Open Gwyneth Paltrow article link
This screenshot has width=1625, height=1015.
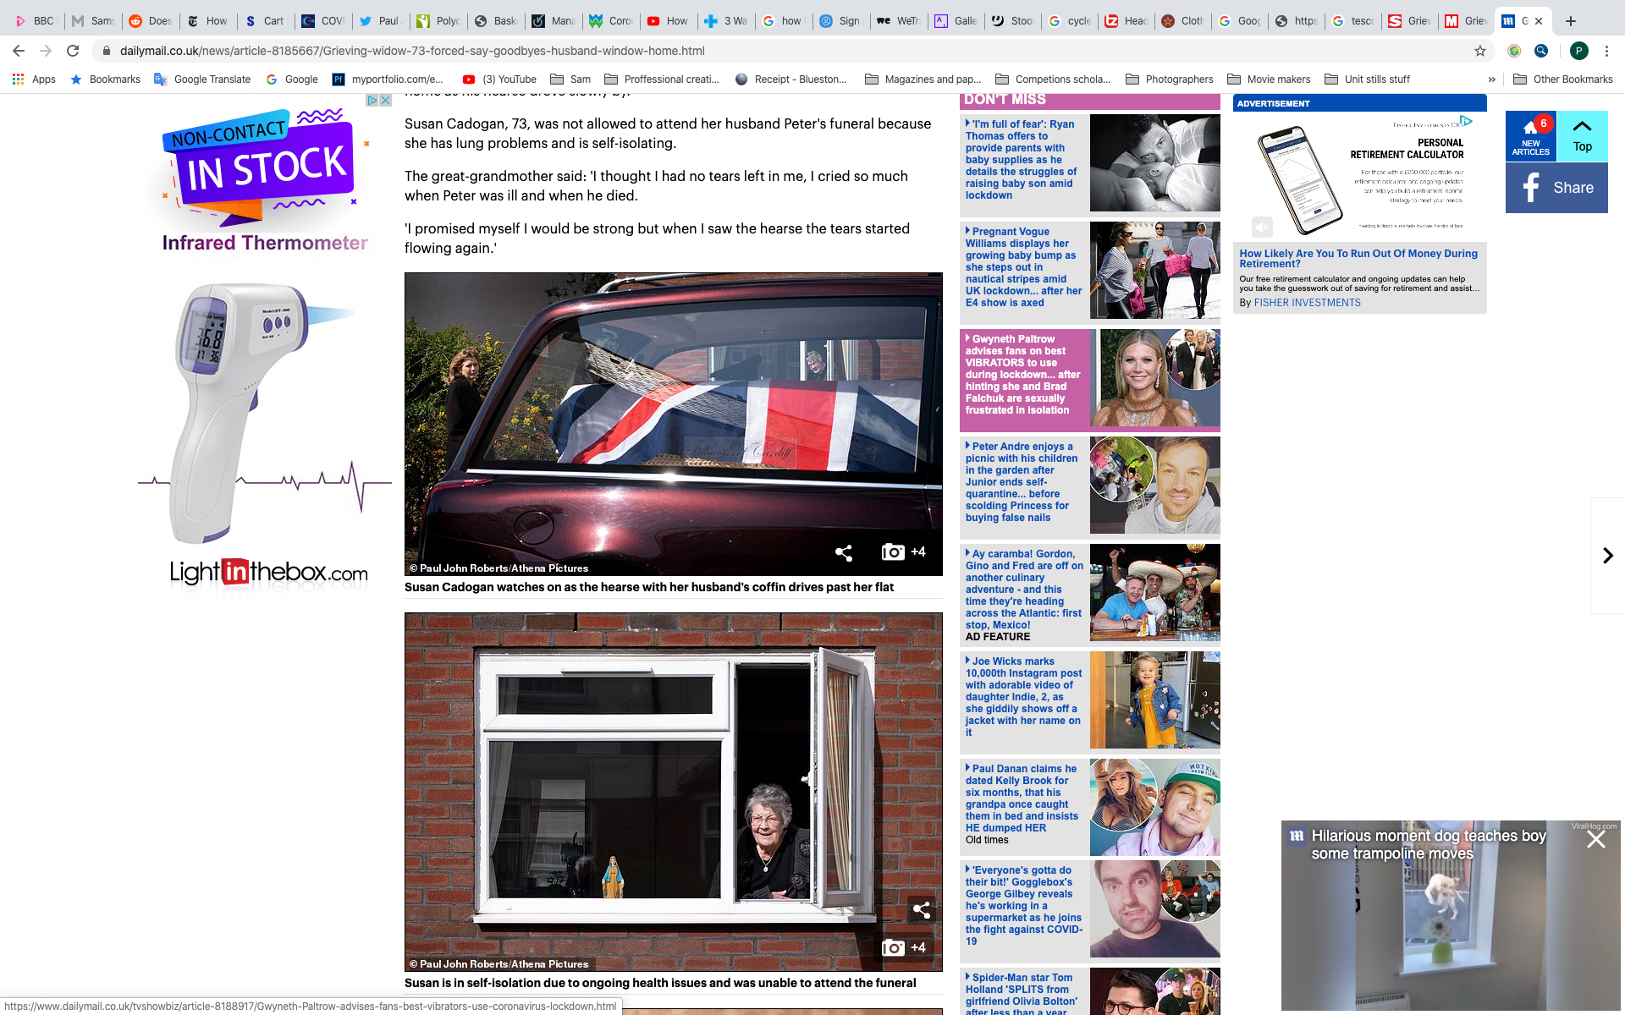point(1022,374)
